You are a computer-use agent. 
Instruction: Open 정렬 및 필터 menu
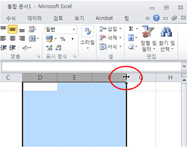click(x=148, y=39)
